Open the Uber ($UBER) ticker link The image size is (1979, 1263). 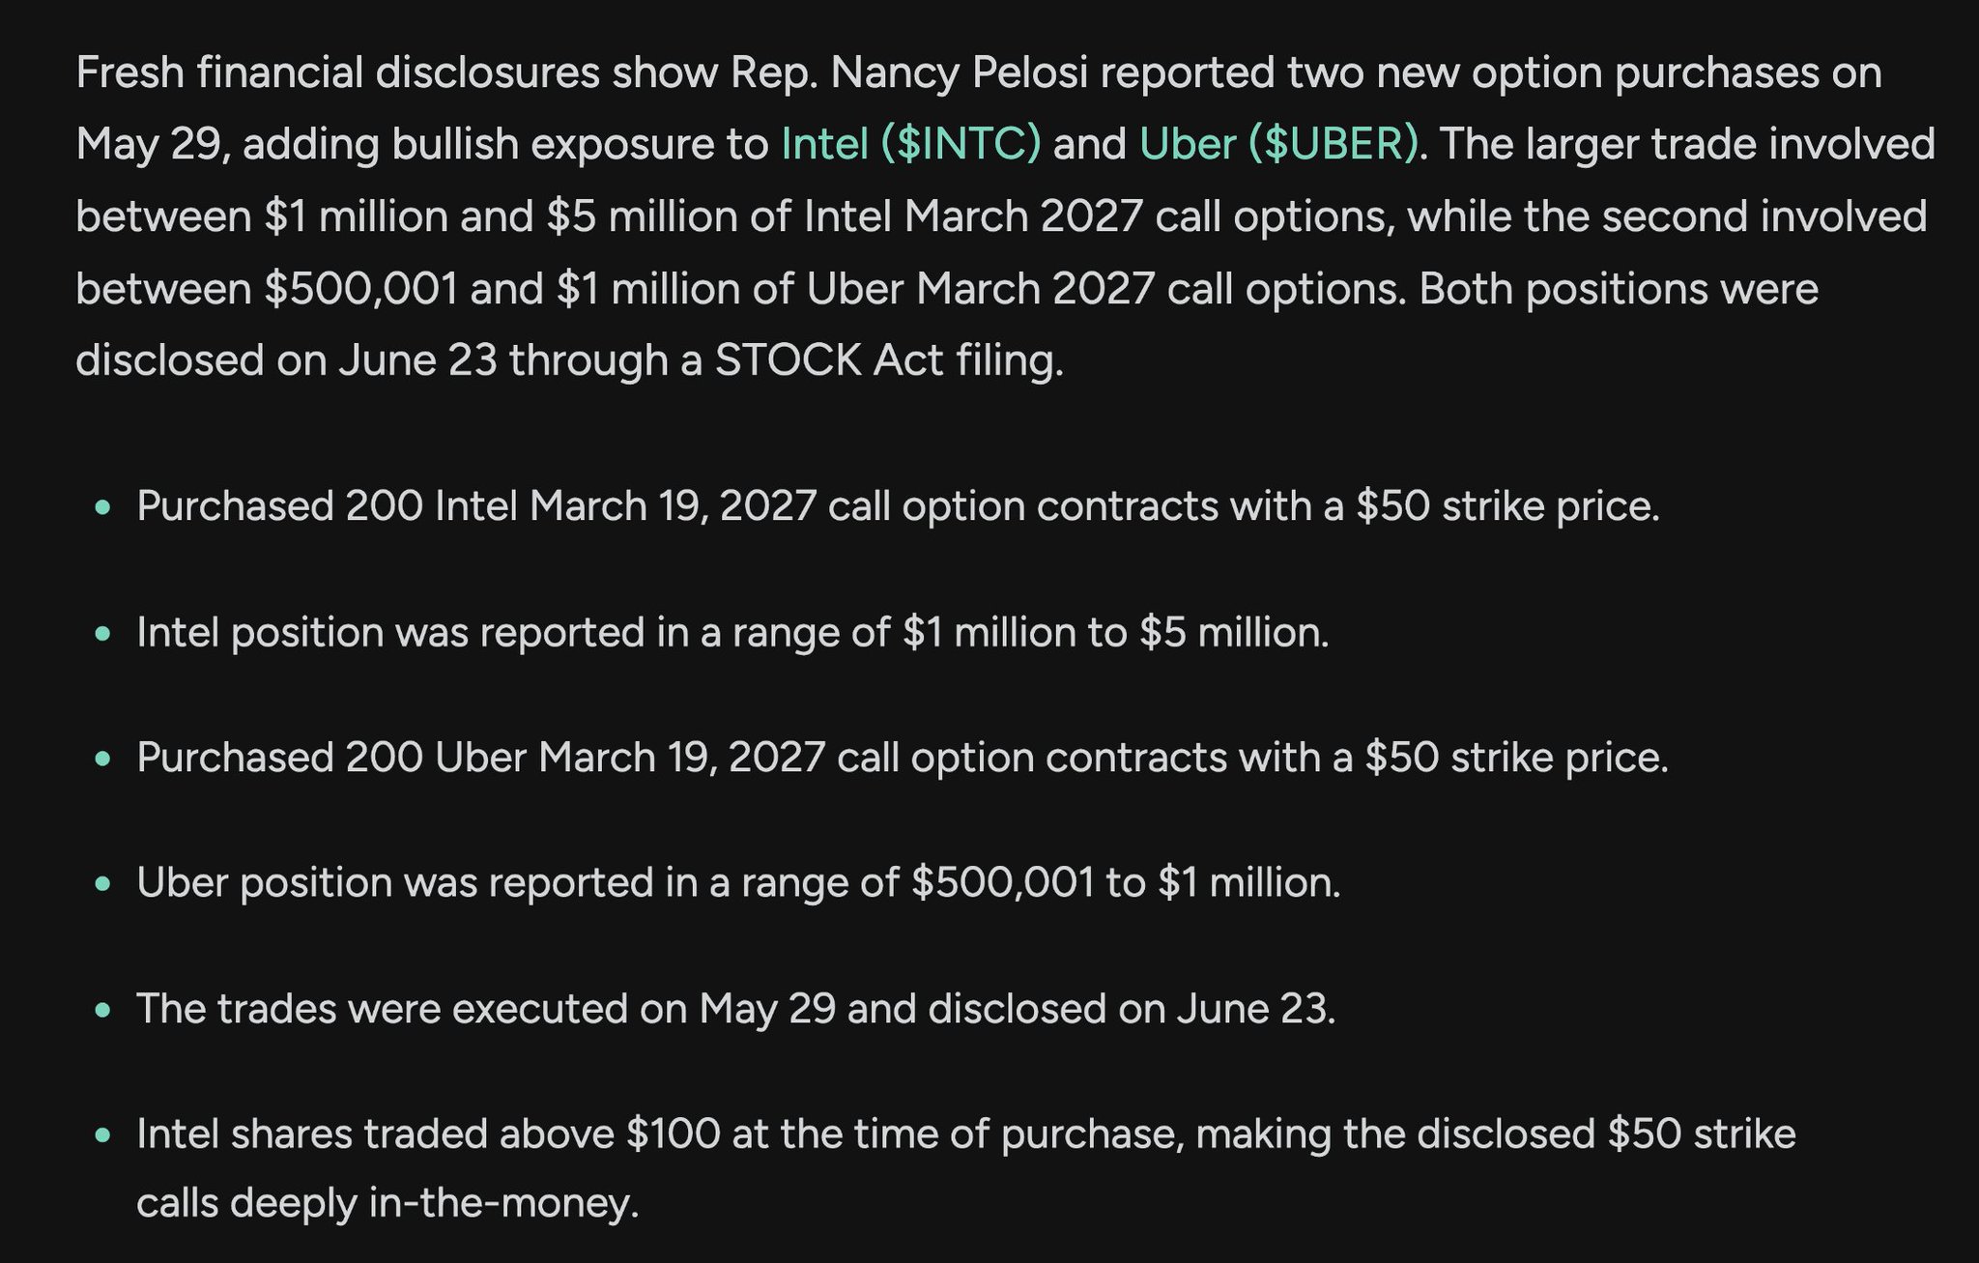(x=1278, y=144)
